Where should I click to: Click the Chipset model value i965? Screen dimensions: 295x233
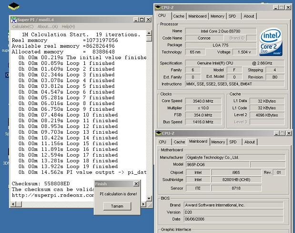236,172
